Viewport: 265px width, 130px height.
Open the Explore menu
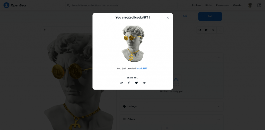196,5
